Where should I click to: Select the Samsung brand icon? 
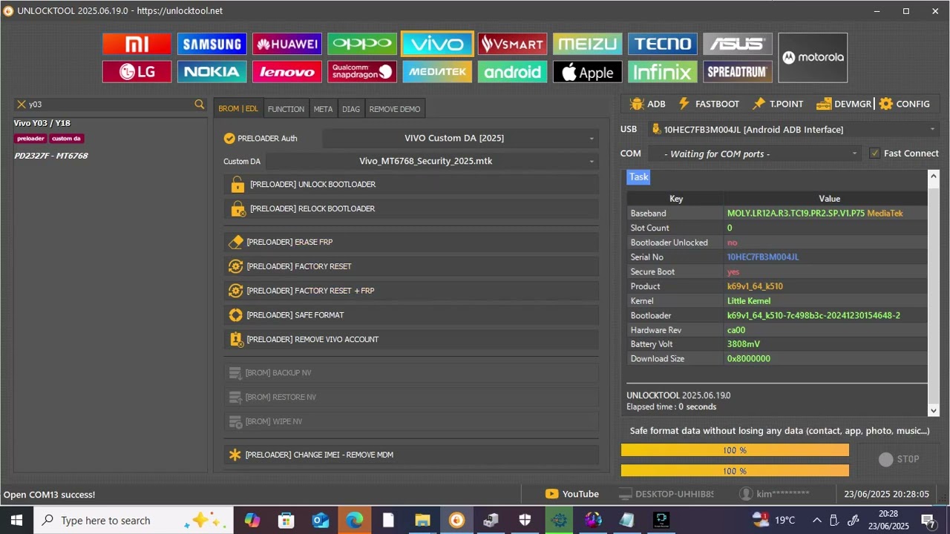pyautogui.click(x=212, y=44)
